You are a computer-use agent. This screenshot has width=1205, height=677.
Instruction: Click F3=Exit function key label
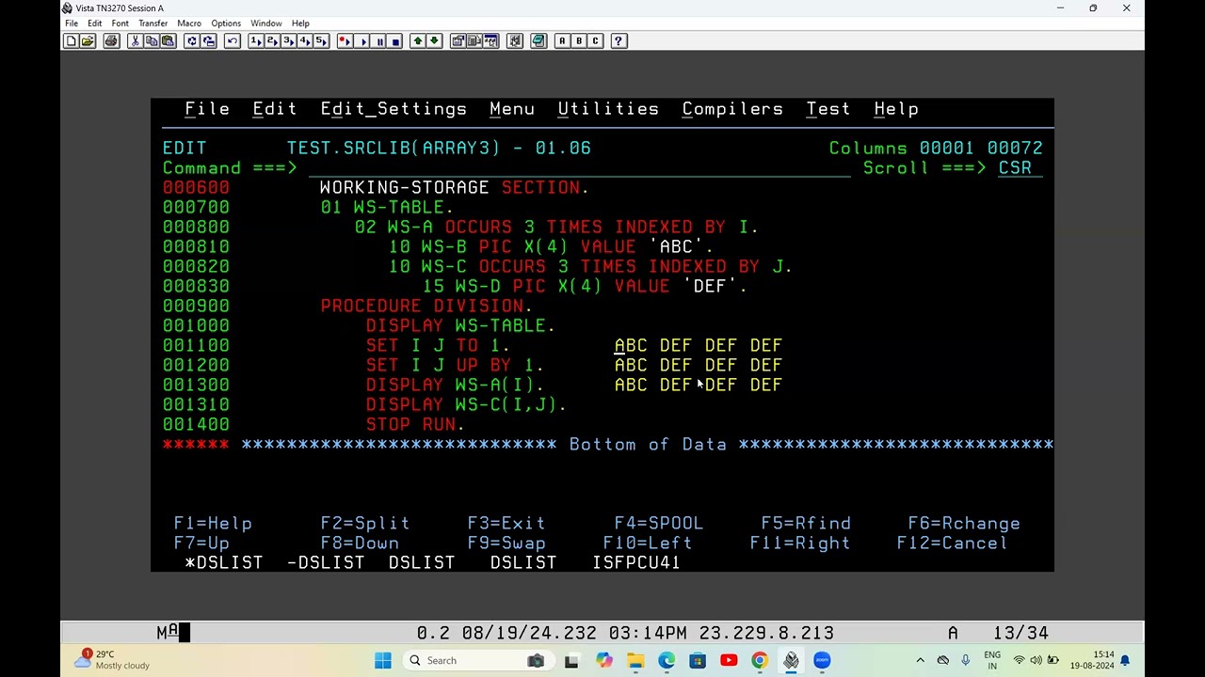point(506,524)
